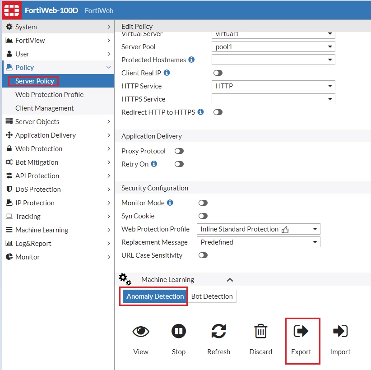Click the Web Protection lock icon
371x370 pixels.
click(x=9, y=148)
